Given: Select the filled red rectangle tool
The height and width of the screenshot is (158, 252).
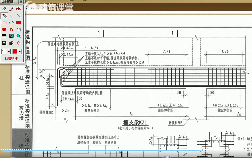Looking at the screenshot, I should (19, 23).
